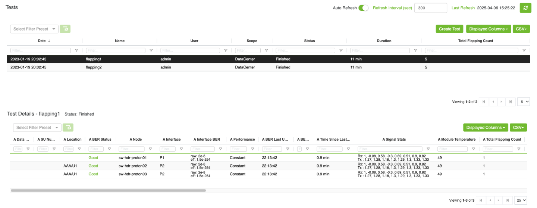Click filter funnel under A Signal Stats

click(428, 149)
